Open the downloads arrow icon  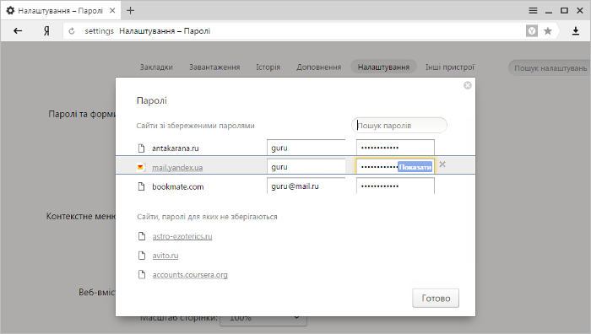tap(576, 31)
